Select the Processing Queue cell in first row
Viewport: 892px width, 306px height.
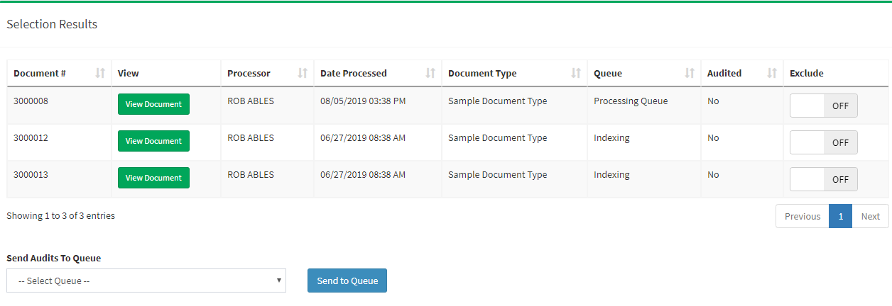click(631, 101)
